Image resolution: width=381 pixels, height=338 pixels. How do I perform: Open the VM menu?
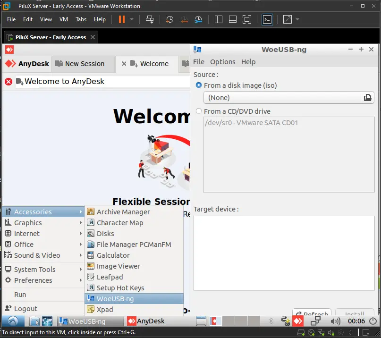[x=64, y=19]
